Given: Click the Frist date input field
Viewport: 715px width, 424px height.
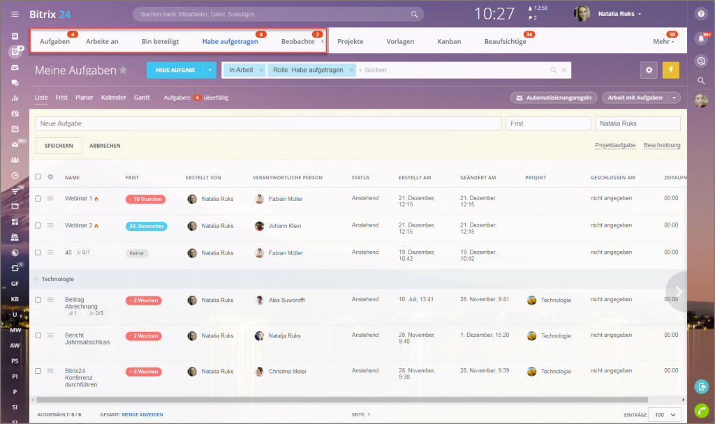Looking at the screenshot, I should tap(548, 123).
